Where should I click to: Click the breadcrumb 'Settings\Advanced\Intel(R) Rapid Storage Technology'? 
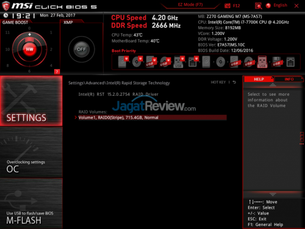click(x=119, y=83)
